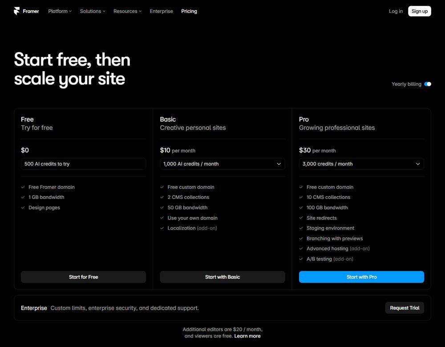Click the Start with Basic button
The image size is (445, 347).
click(x=222, y=277)
